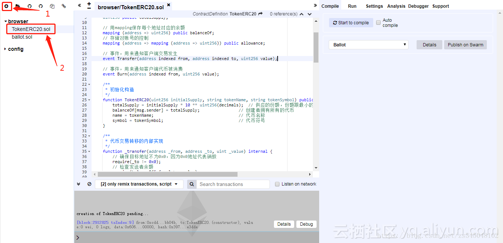Collapse the file explorer with double-left chevron

click(79, 6)
